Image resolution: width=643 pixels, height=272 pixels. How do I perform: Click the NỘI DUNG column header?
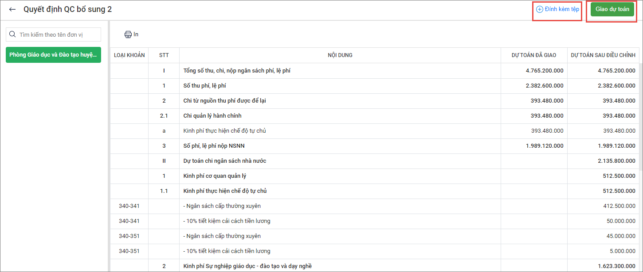click(340, 55)
